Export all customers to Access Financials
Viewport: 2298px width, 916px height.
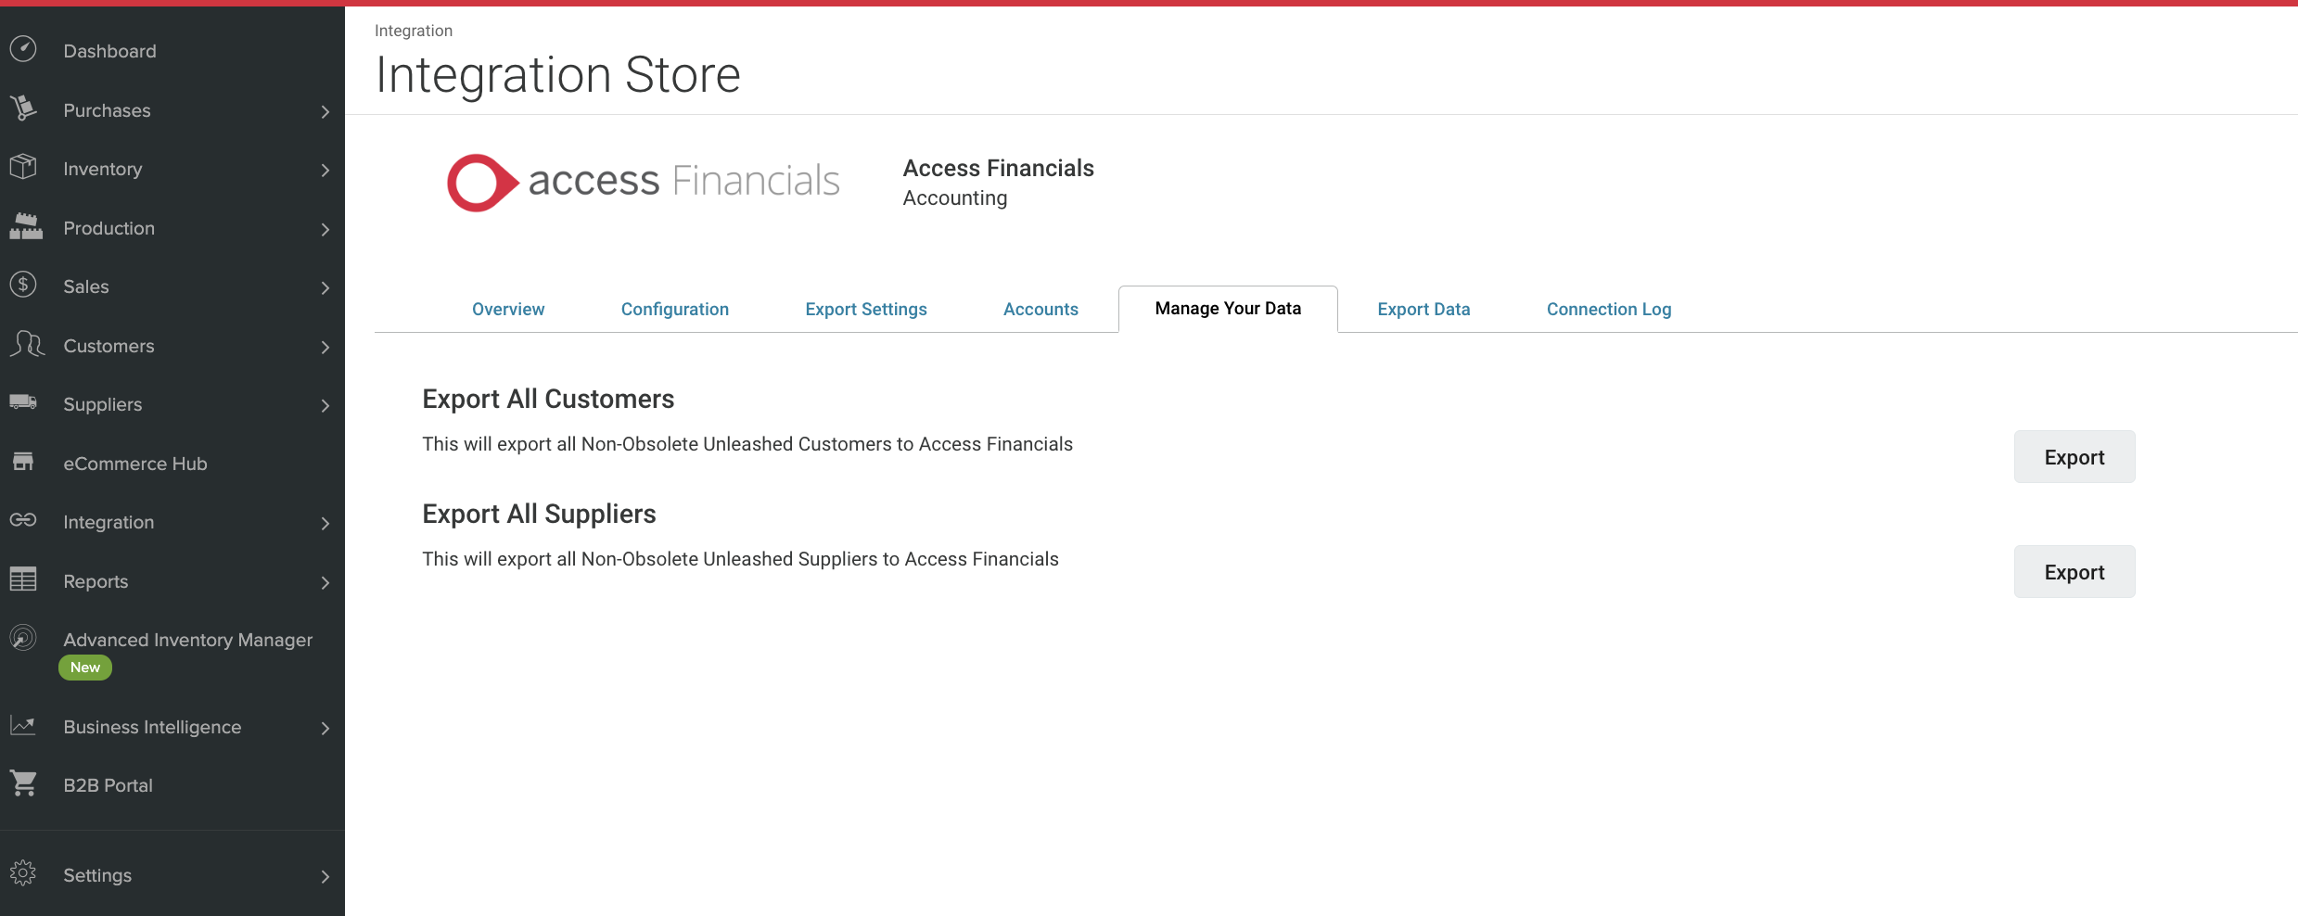click(x=2074, y=456)
